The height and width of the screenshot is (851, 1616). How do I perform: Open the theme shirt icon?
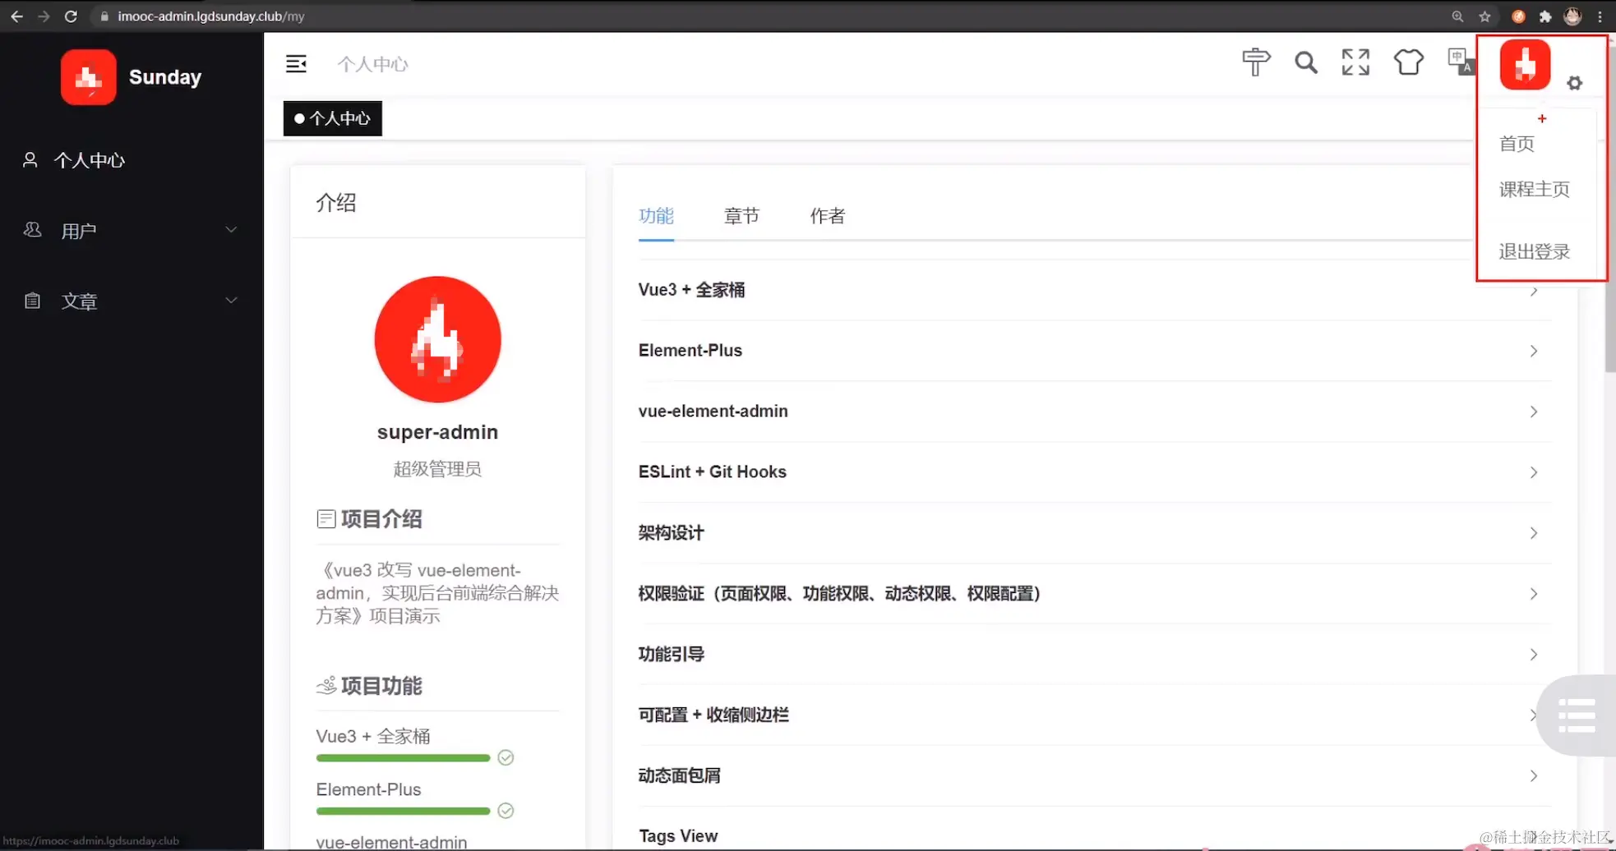tap(1408, 62)
